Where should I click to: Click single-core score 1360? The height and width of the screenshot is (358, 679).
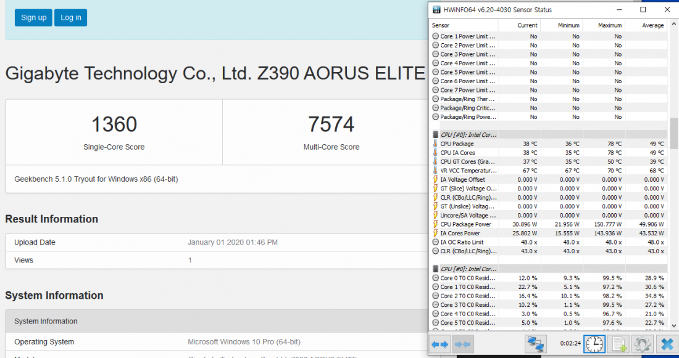click(114, 124)
